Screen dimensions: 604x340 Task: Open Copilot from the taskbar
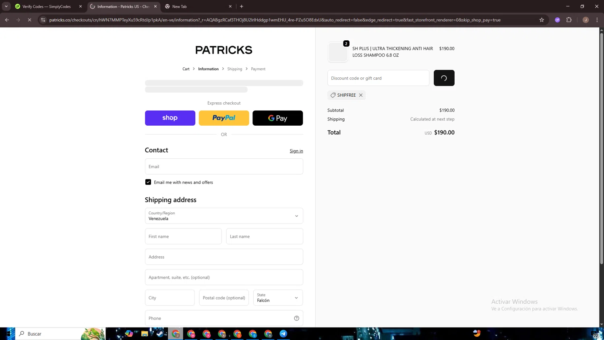pyautogui.click(x=129, y=334)
